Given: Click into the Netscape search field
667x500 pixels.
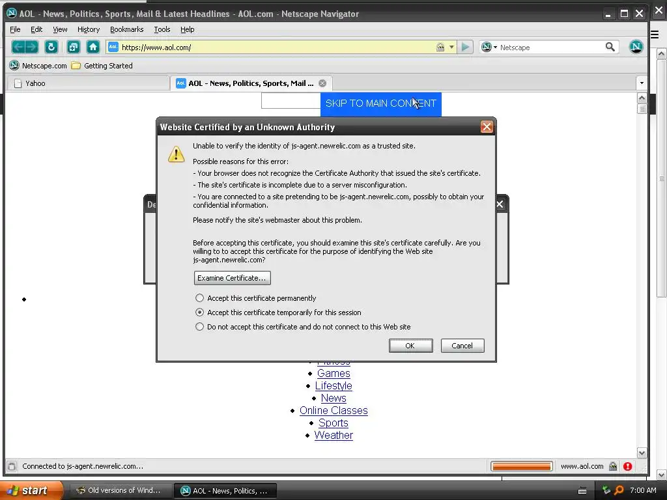Looking at the screenshot, I should point(551,47).
